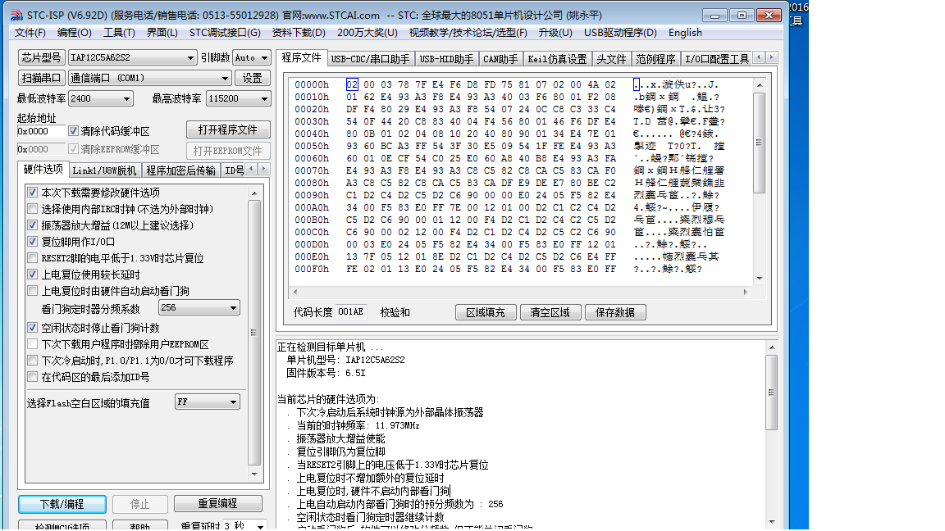This screenshot has height=531, width=945.
Task: Click the STC-ISP application icon in title bar
Action: (x=16, y=15)
